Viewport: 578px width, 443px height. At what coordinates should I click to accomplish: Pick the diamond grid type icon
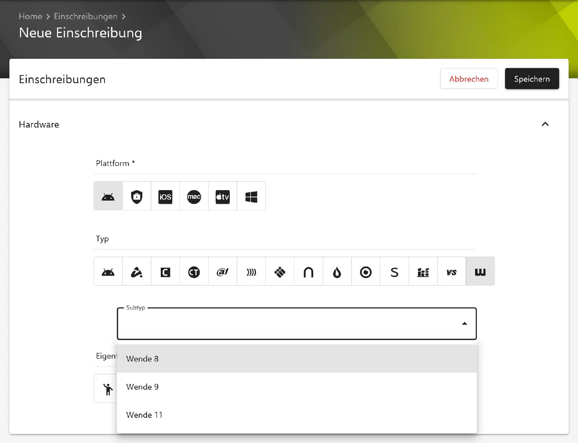click(280, 271)
